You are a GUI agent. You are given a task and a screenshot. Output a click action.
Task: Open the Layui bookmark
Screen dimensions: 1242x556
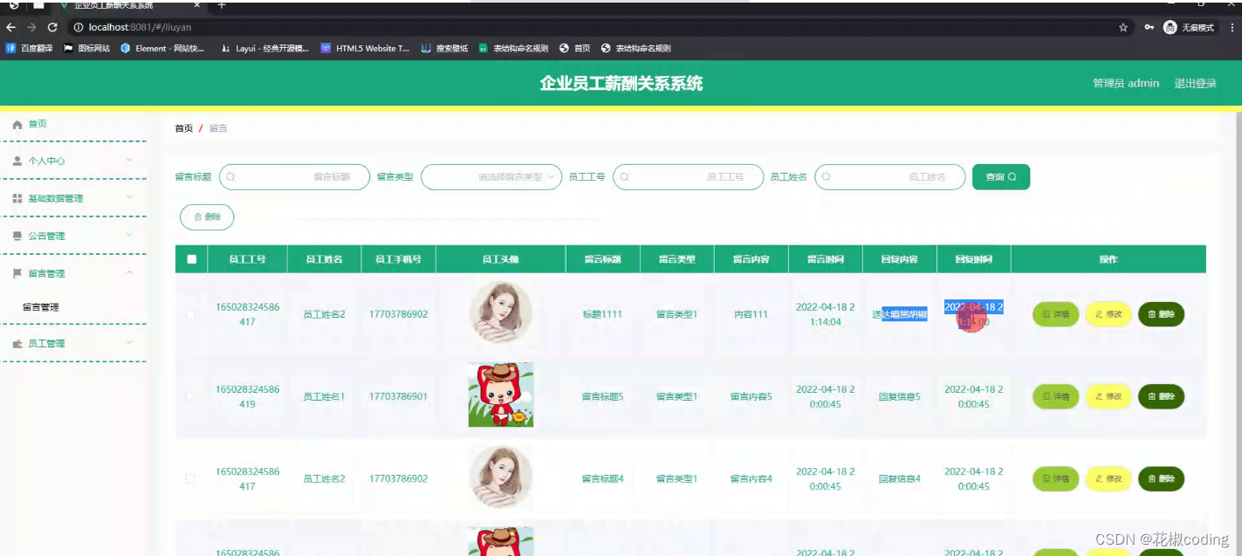coord(265,48)
